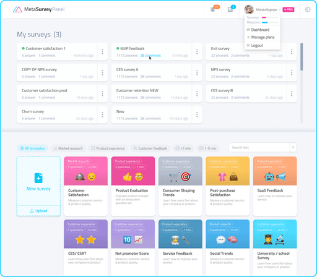The height and width of the screenshot is (277, 317).
Task: Open the calendar icon with blue badge
Action: point(230,9)
